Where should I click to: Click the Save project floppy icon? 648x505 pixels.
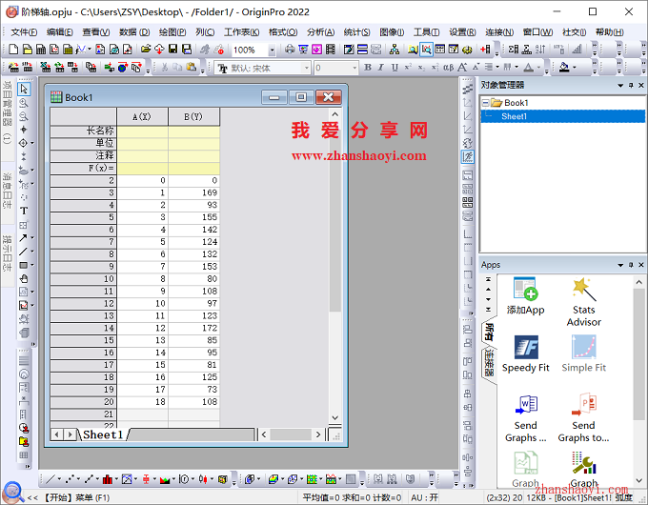point(172,50)
